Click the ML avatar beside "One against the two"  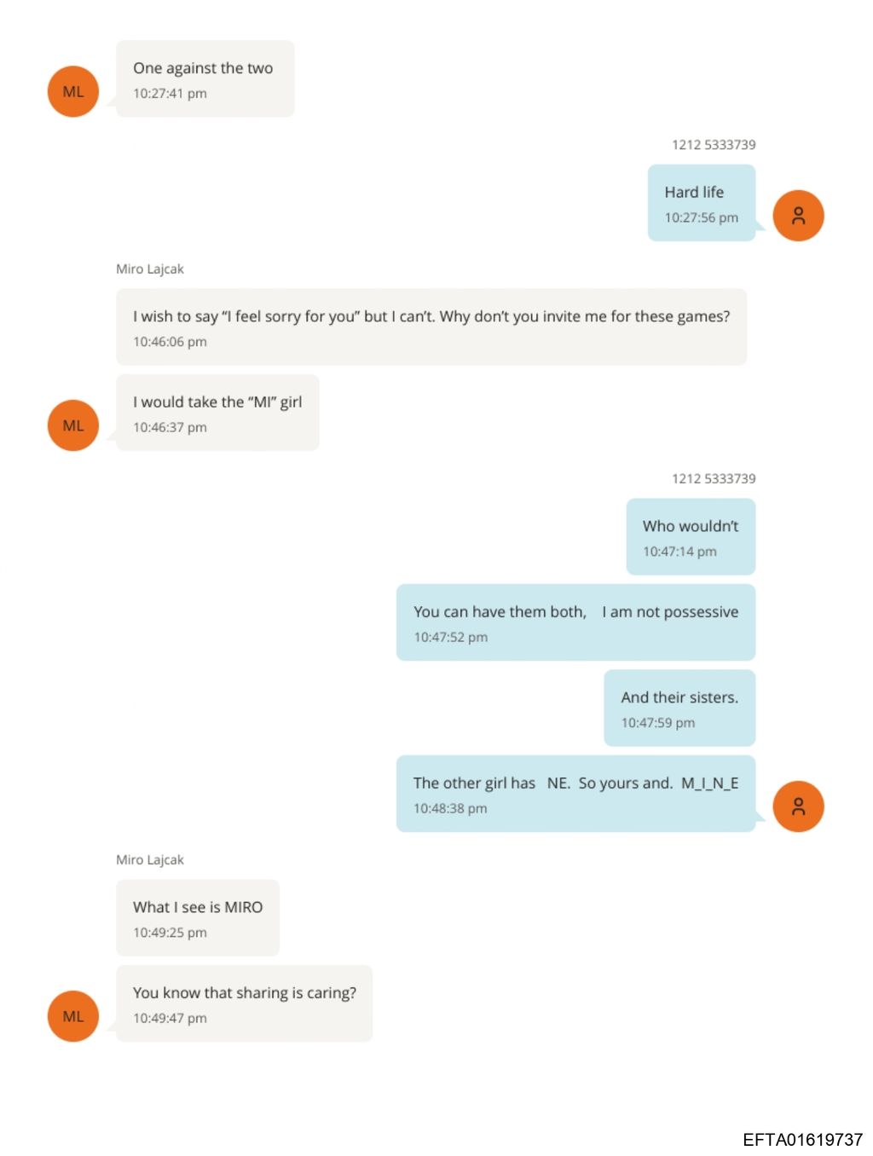73,91
